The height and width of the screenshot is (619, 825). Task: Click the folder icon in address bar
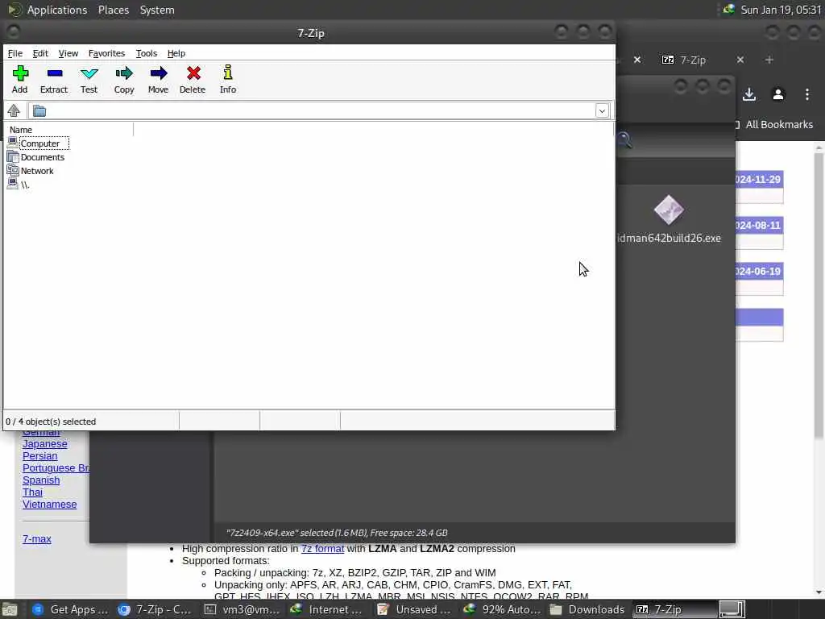tap(39, 111)
